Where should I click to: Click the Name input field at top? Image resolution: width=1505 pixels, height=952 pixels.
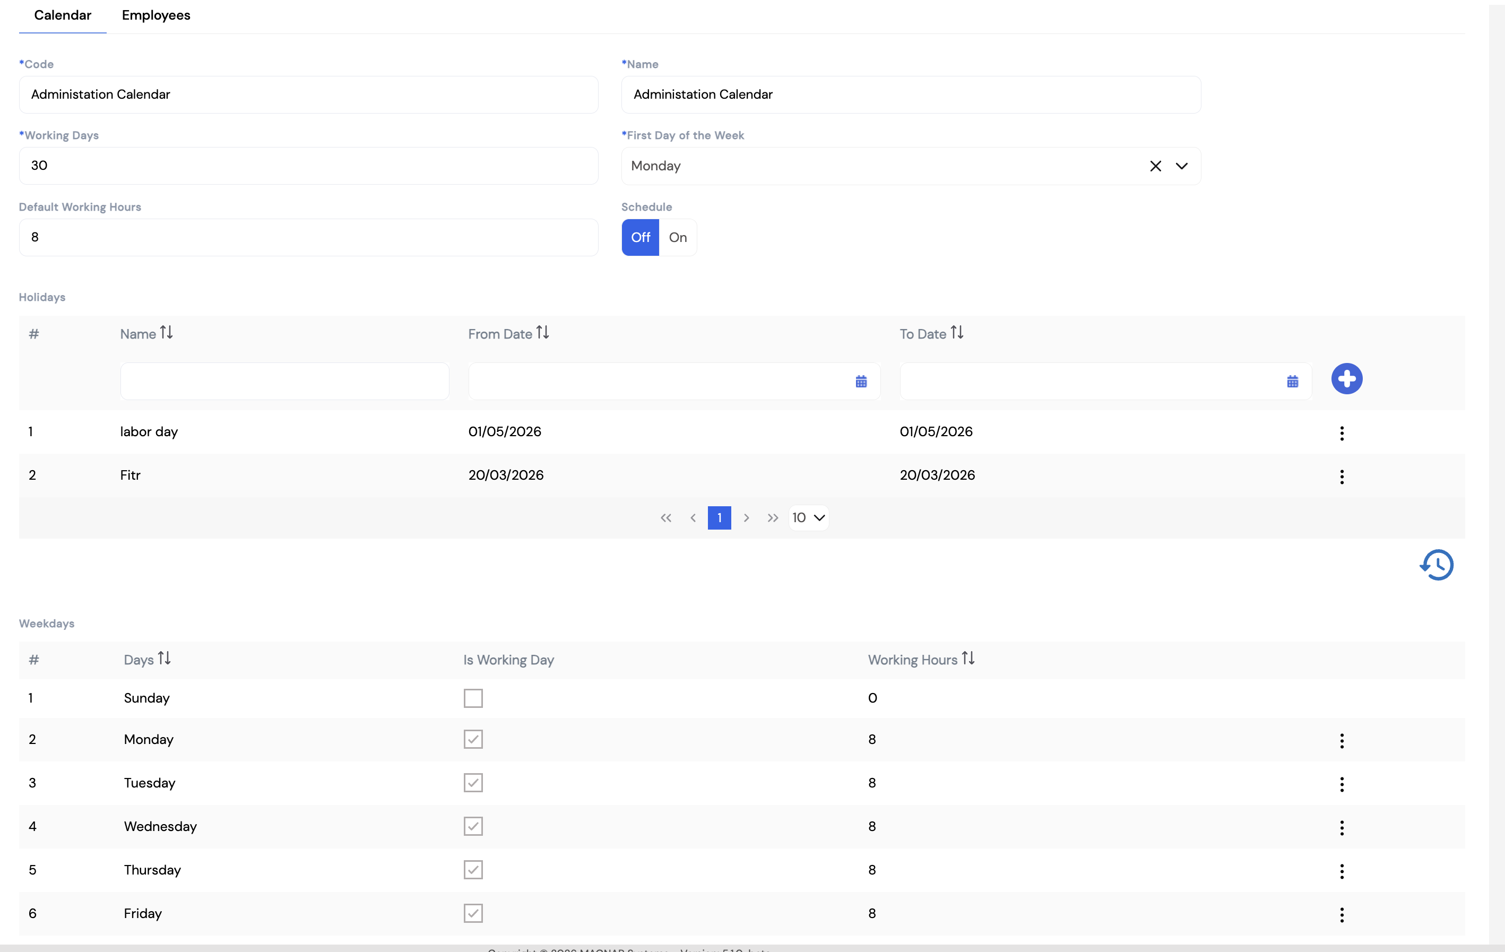911,94
